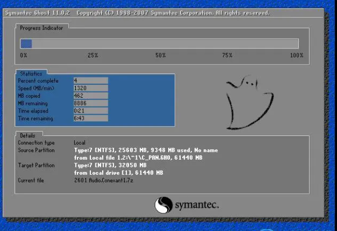The height and width of the screenshot is (231, 337).
Task: Click the symantec. brand text
Action: point(197,205)
